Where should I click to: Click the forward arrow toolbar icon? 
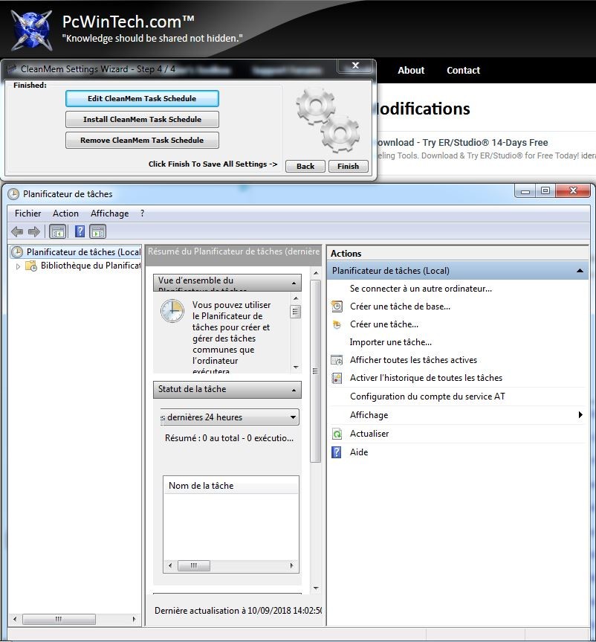(33, 231)
